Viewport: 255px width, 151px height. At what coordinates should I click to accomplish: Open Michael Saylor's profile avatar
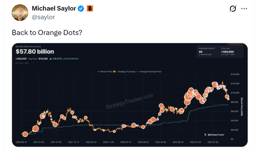coord(20,12)
